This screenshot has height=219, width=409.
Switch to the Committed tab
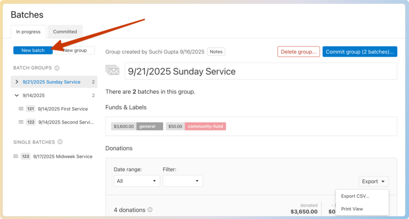coord(65,32)
